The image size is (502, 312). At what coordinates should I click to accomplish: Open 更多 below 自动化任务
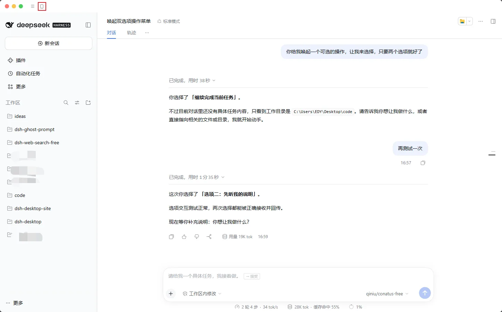[x=49, y=87]
